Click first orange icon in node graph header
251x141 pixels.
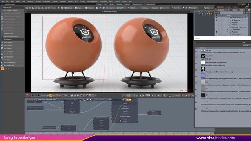[127, 100]
